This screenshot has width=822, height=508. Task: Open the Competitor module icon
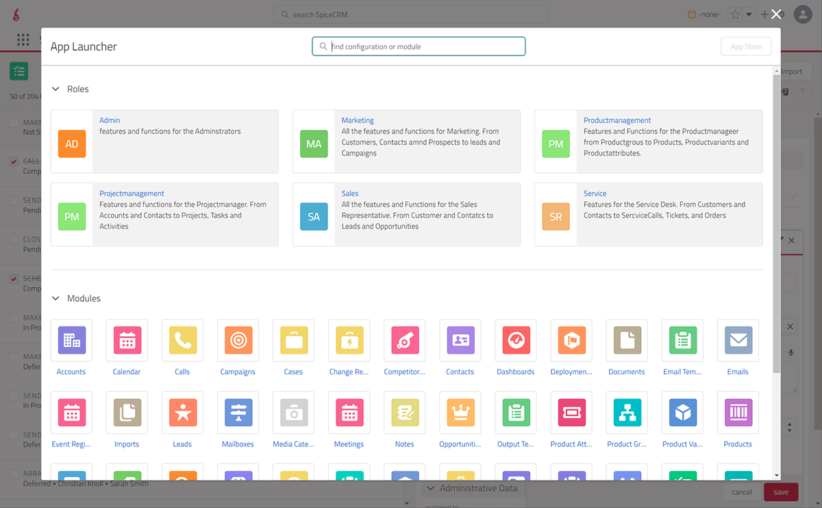pos(405,340)
